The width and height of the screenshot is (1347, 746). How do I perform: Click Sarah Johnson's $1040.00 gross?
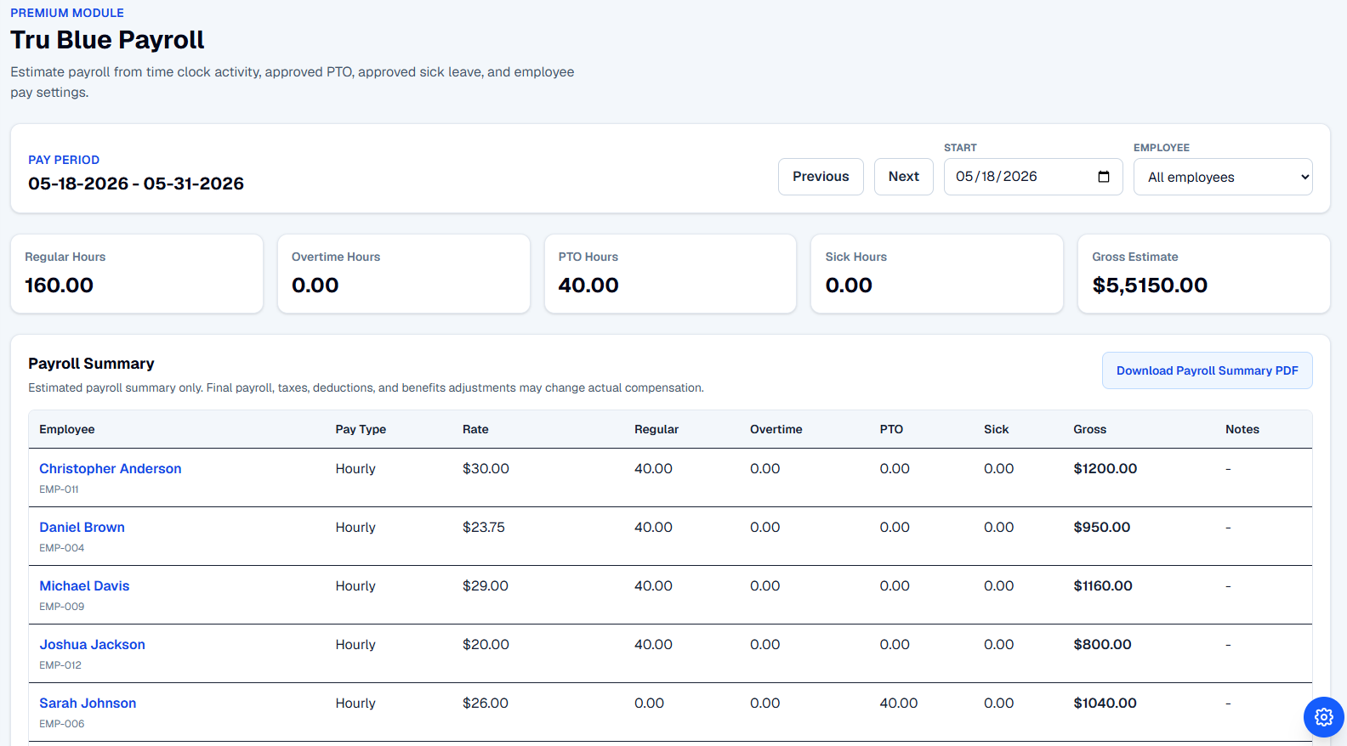coord(1105,704)
